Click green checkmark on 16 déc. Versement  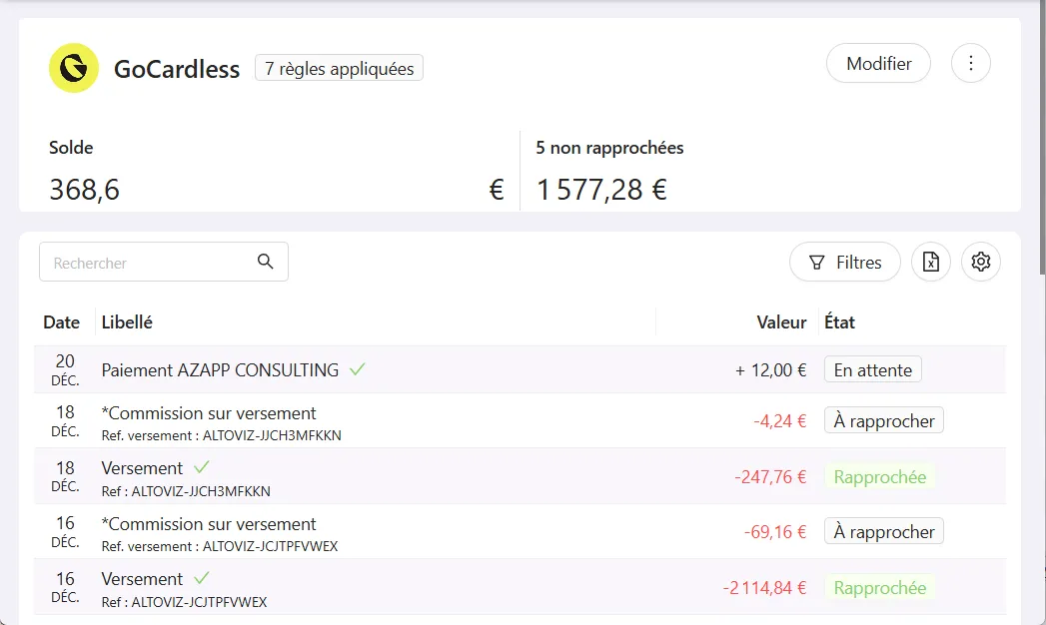click(202, 578)
